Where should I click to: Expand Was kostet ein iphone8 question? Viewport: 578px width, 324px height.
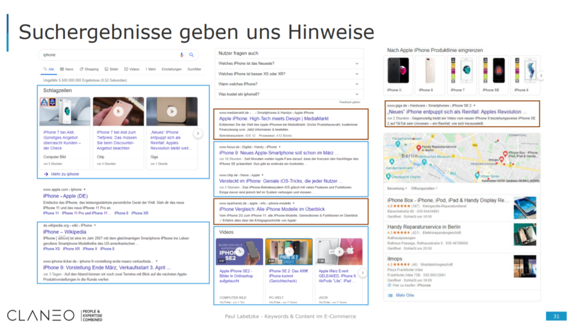[289, 94]
